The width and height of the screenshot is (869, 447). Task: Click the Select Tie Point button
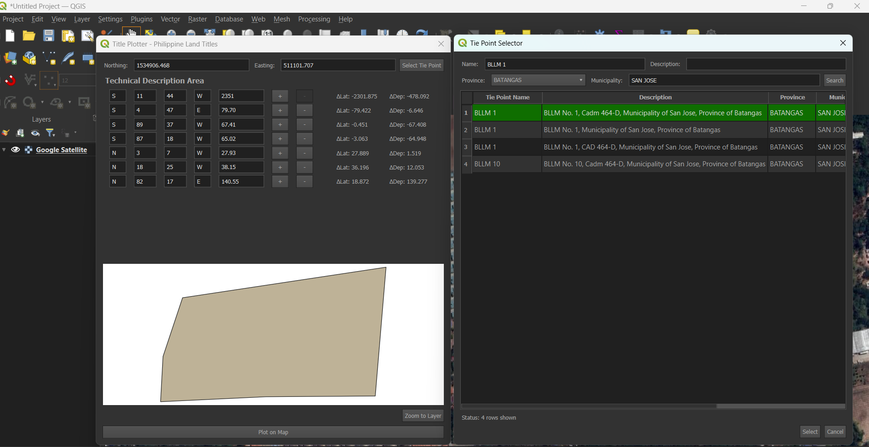click(422, 65)
